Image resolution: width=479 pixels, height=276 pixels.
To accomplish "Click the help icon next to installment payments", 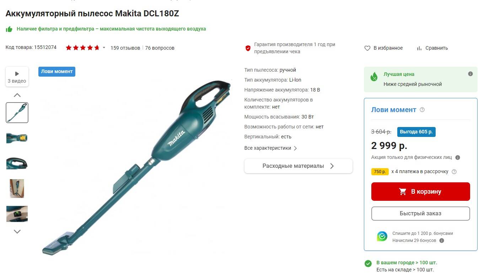I will pyautogui.click(x=454, y=172).
